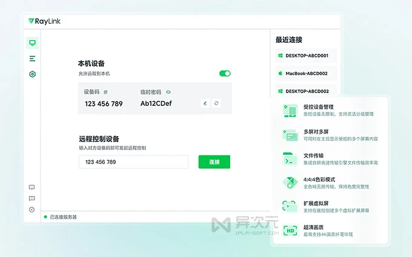This screenshot has width=412, height=257.
Task: Copy the device code with copy icon
Action: click(105, 92)
